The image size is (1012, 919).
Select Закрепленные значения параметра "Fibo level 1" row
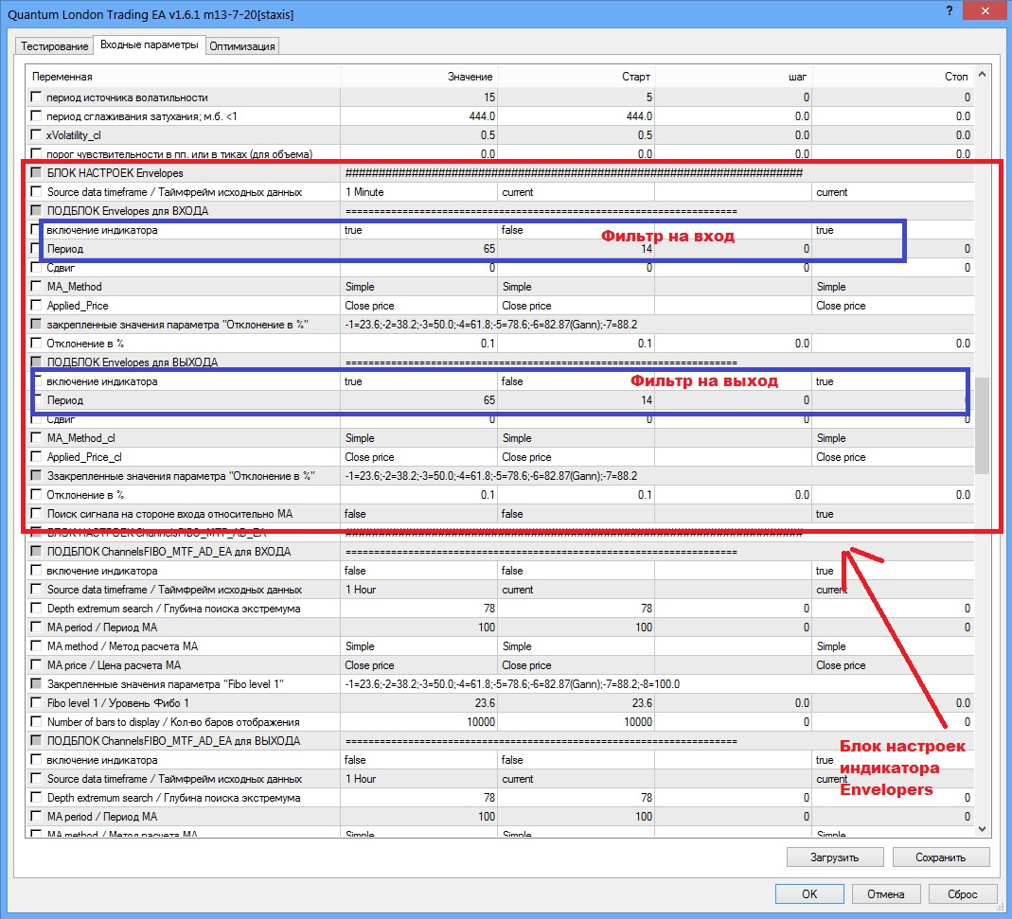(x=500, y=684)
